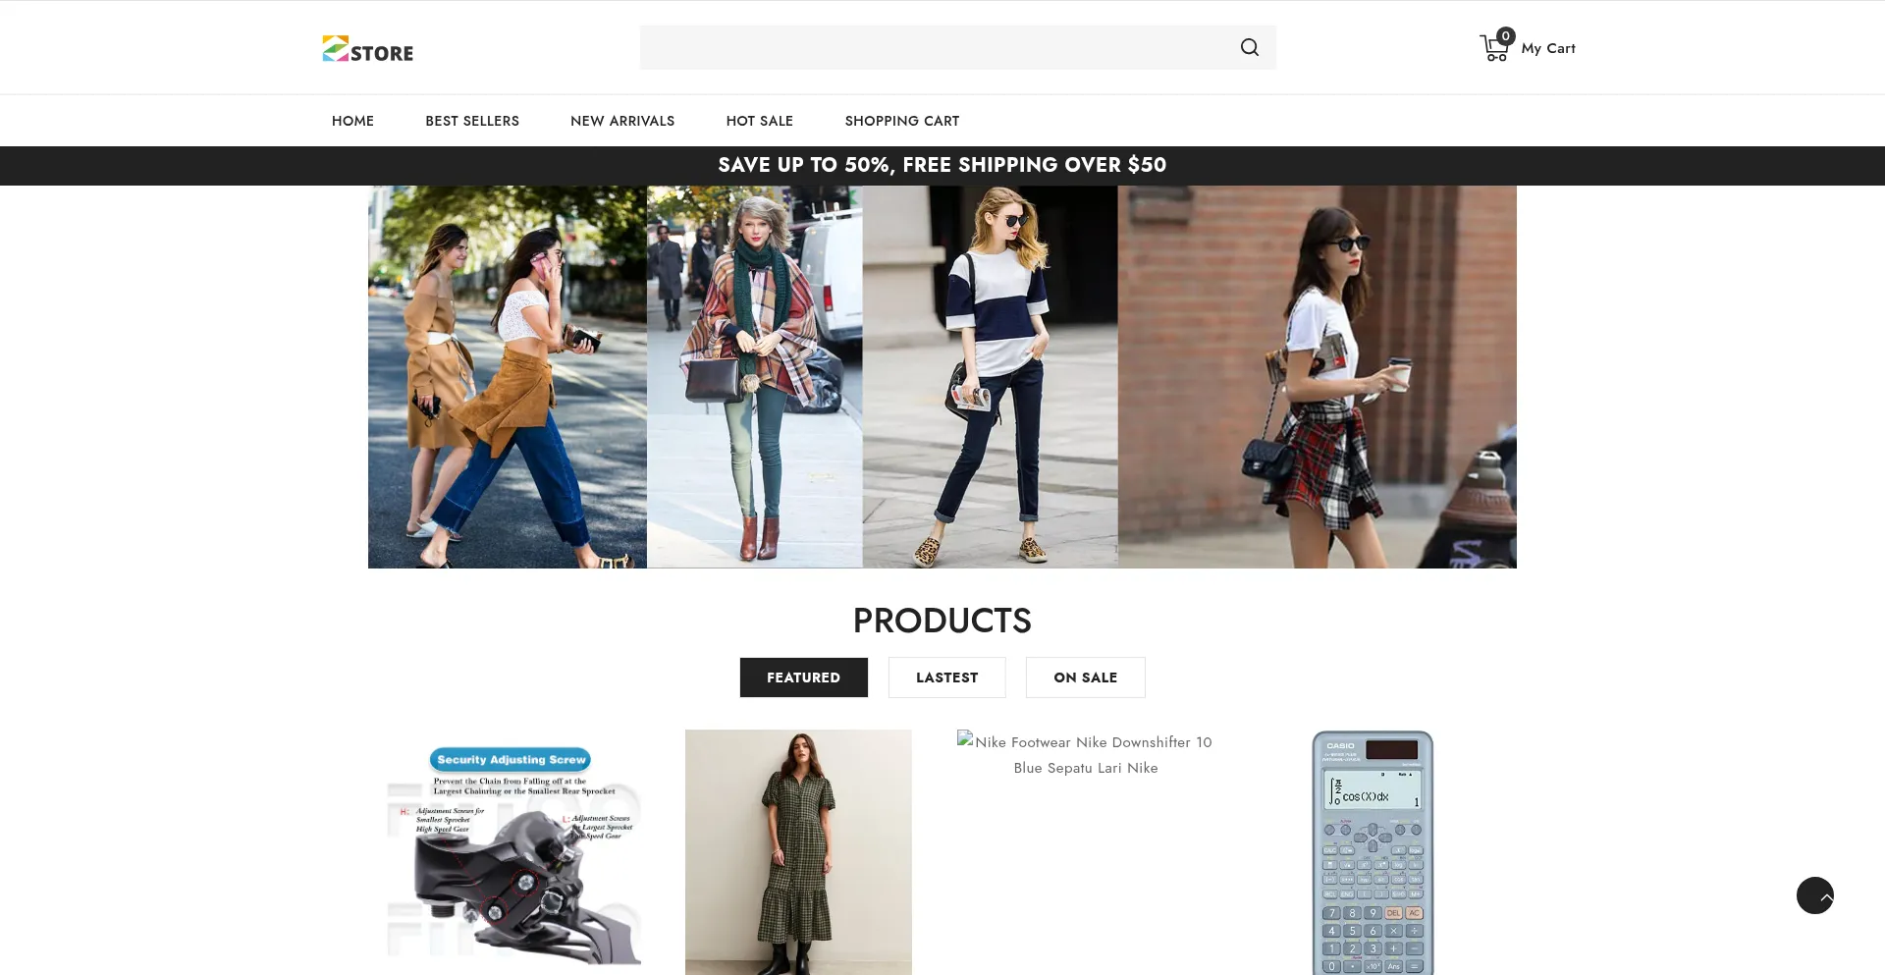
Task: Open the HOME menu item
Action: pos(352,121)
